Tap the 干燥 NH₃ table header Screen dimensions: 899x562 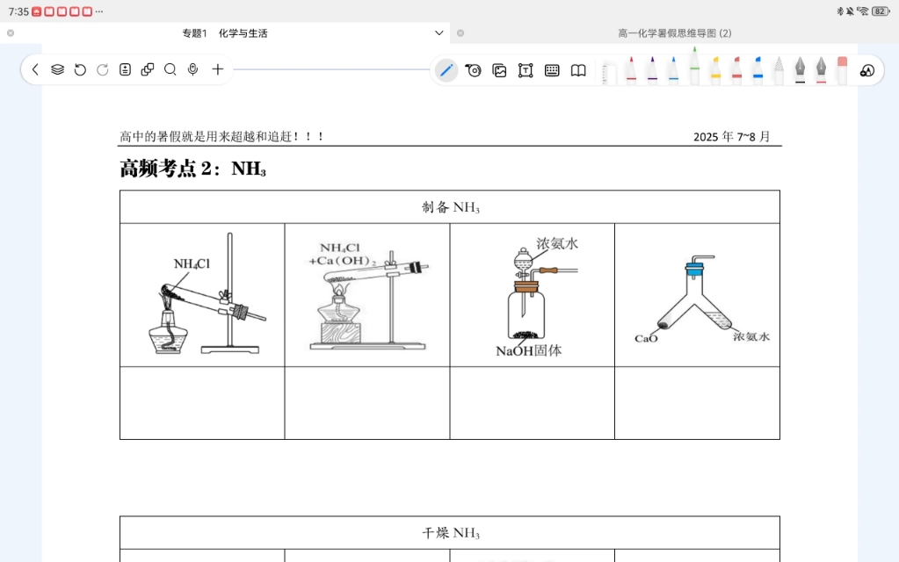[x=450, y=533]
